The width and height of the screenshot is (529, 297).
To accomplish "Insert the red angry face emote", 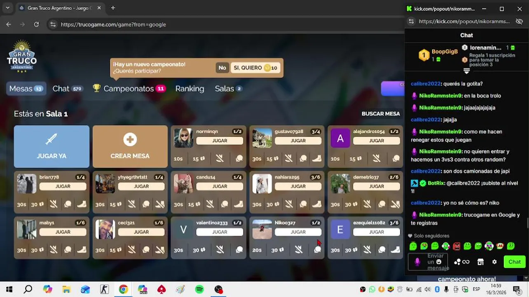I will pyautogui.click(x=456, y=246).
